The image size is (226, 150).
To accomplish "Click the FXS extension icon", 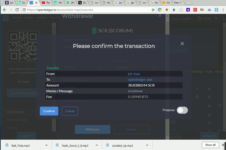I will pyautogui.click(x=202, y=10).
